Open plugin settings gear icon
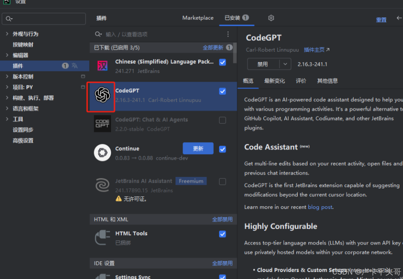The image size is (403, 279). (271, 18)
